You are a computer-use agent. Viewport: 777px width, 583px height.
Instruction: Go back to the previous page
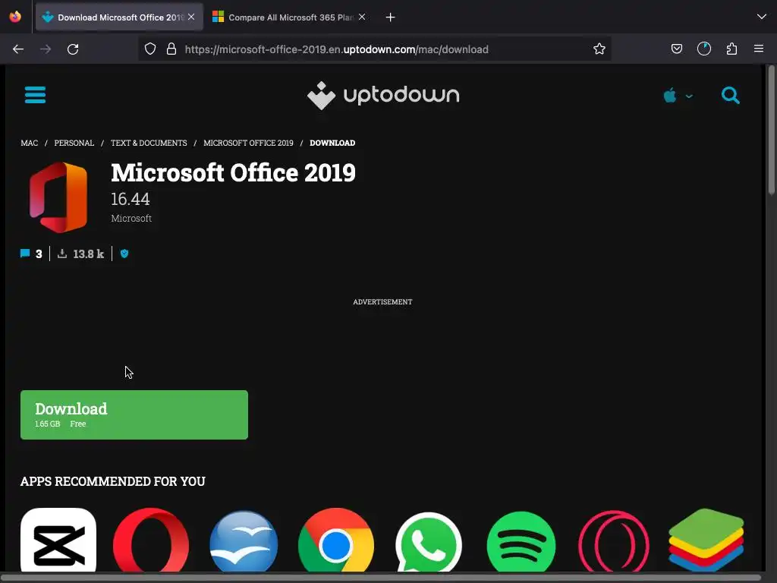click(18, 49)
